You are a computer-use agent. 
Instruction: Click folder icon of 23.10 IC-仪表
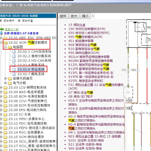(x=6, y=115)
